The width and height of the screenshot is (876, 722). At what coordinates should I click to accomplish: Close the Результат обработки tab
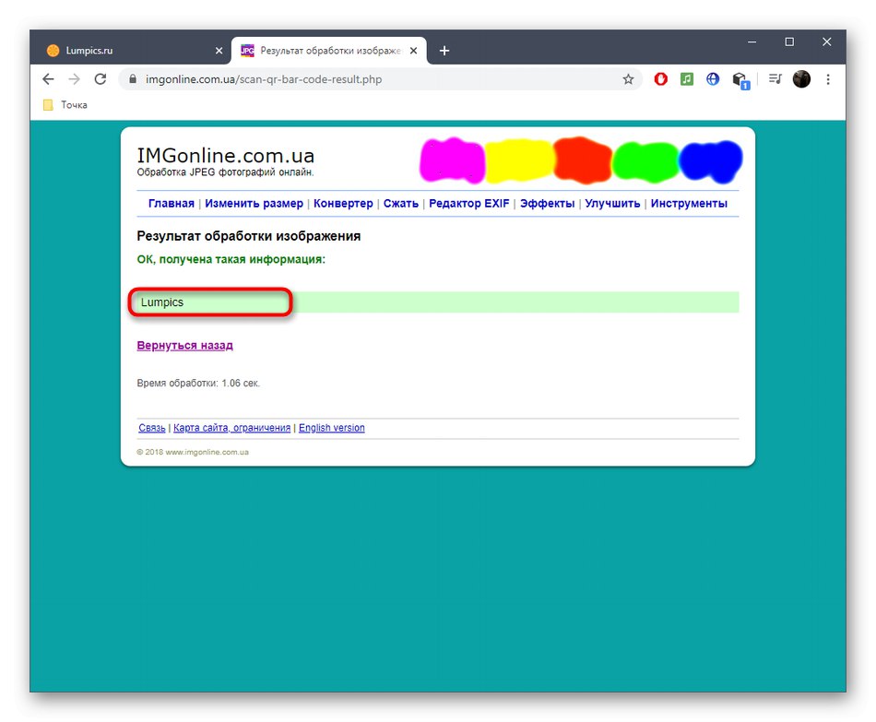tap(413, 51)
